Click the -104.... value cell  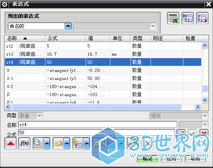pyautogui.click(x=98, y=86)
